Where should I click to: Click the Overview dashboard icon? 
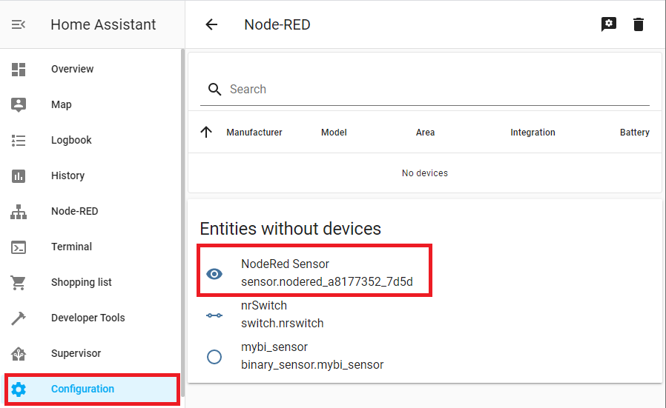tap(19, 69)
